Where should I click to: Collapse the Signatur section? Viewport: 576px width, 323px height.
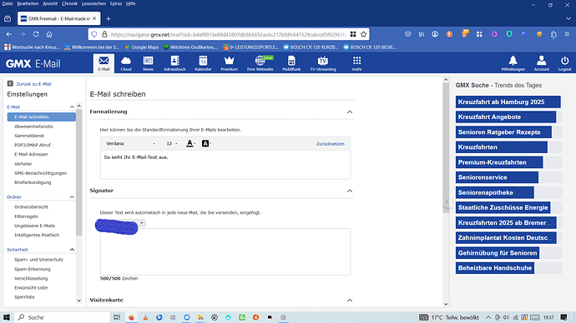349,191
